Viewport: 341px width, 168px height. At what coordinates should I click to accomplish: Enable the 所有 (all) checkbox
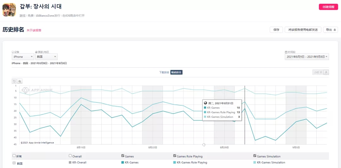pos(14,156)
